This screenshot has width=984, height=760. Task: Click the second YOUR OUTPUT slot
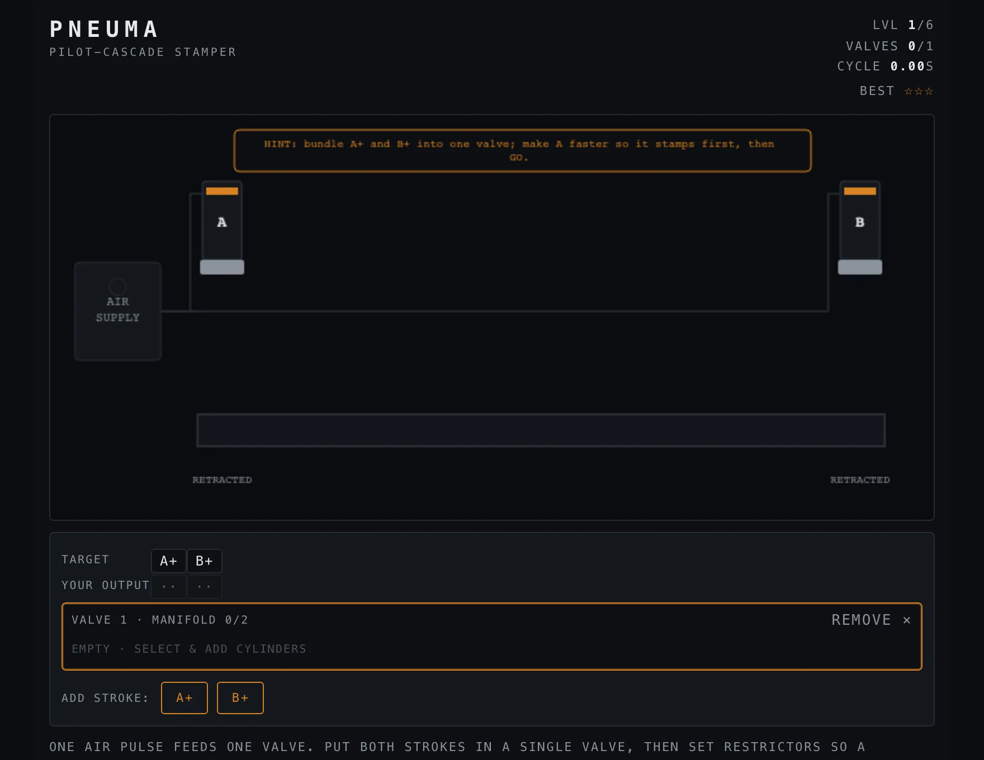204,587
